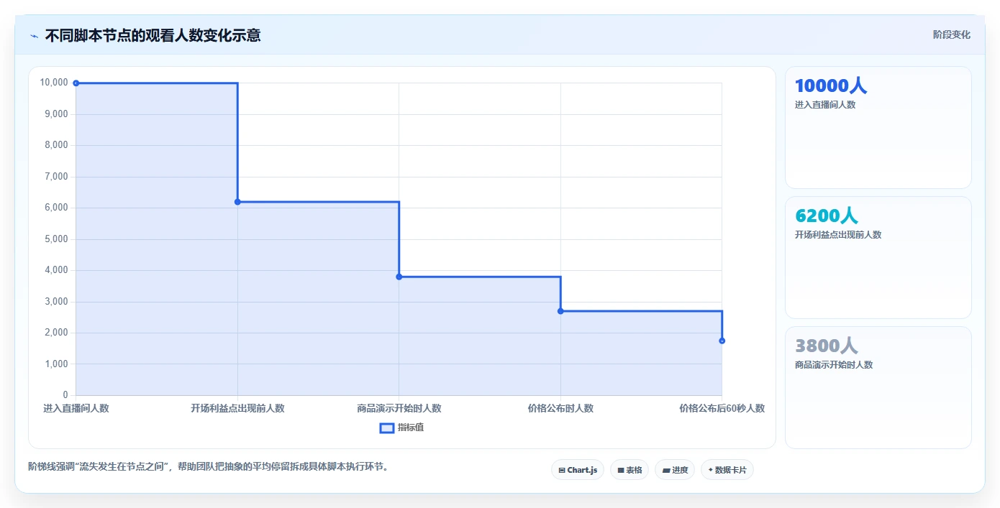Click the data point at 进入直播间人数
This screenshot has height=508, width=1000.
(76, 83)
